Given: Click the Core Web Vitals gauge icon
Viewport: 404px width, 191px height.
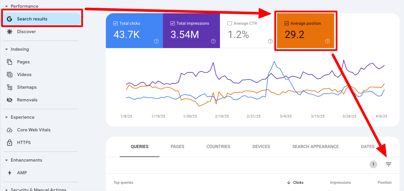Looking at the screenshot, I should 10,130.
